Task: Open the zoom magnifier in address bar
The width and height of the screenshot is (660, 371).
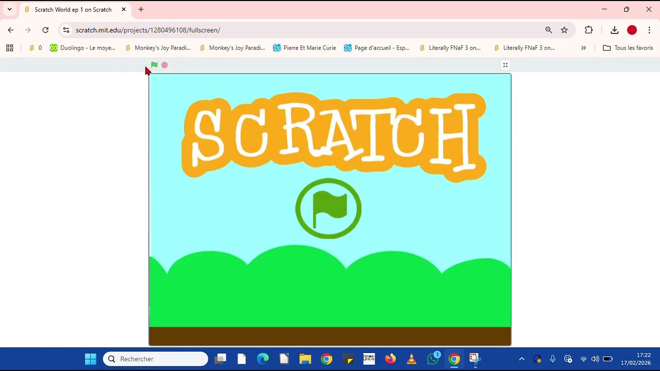Action: (x=549, y=30)
